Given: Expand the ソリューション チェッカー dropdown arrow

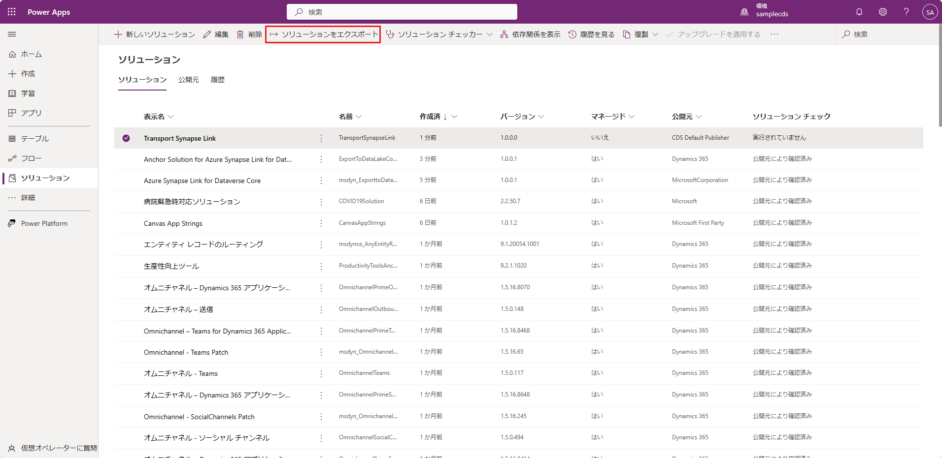Looking at the screenshot, I should click(x=489, y=34).
